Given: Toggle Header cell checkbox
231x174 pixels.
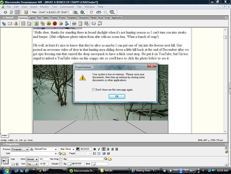Looking at the screenshot, I should click(61, 164).
